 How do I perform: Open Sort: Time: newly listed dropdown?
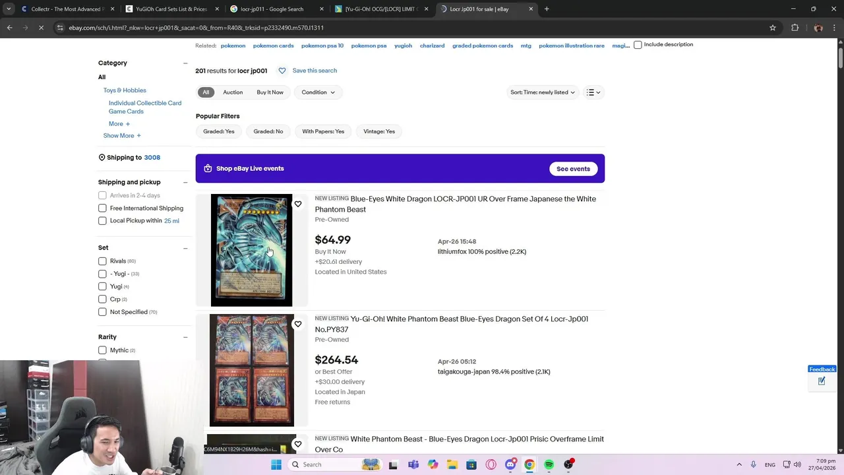[x=543, y=92]
